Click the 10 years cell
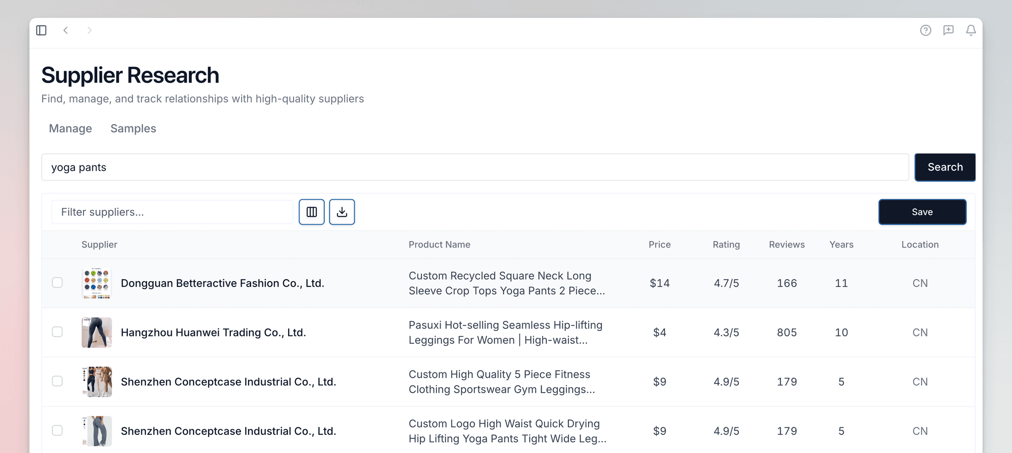 pyautogui.click(x=842, y=332)
